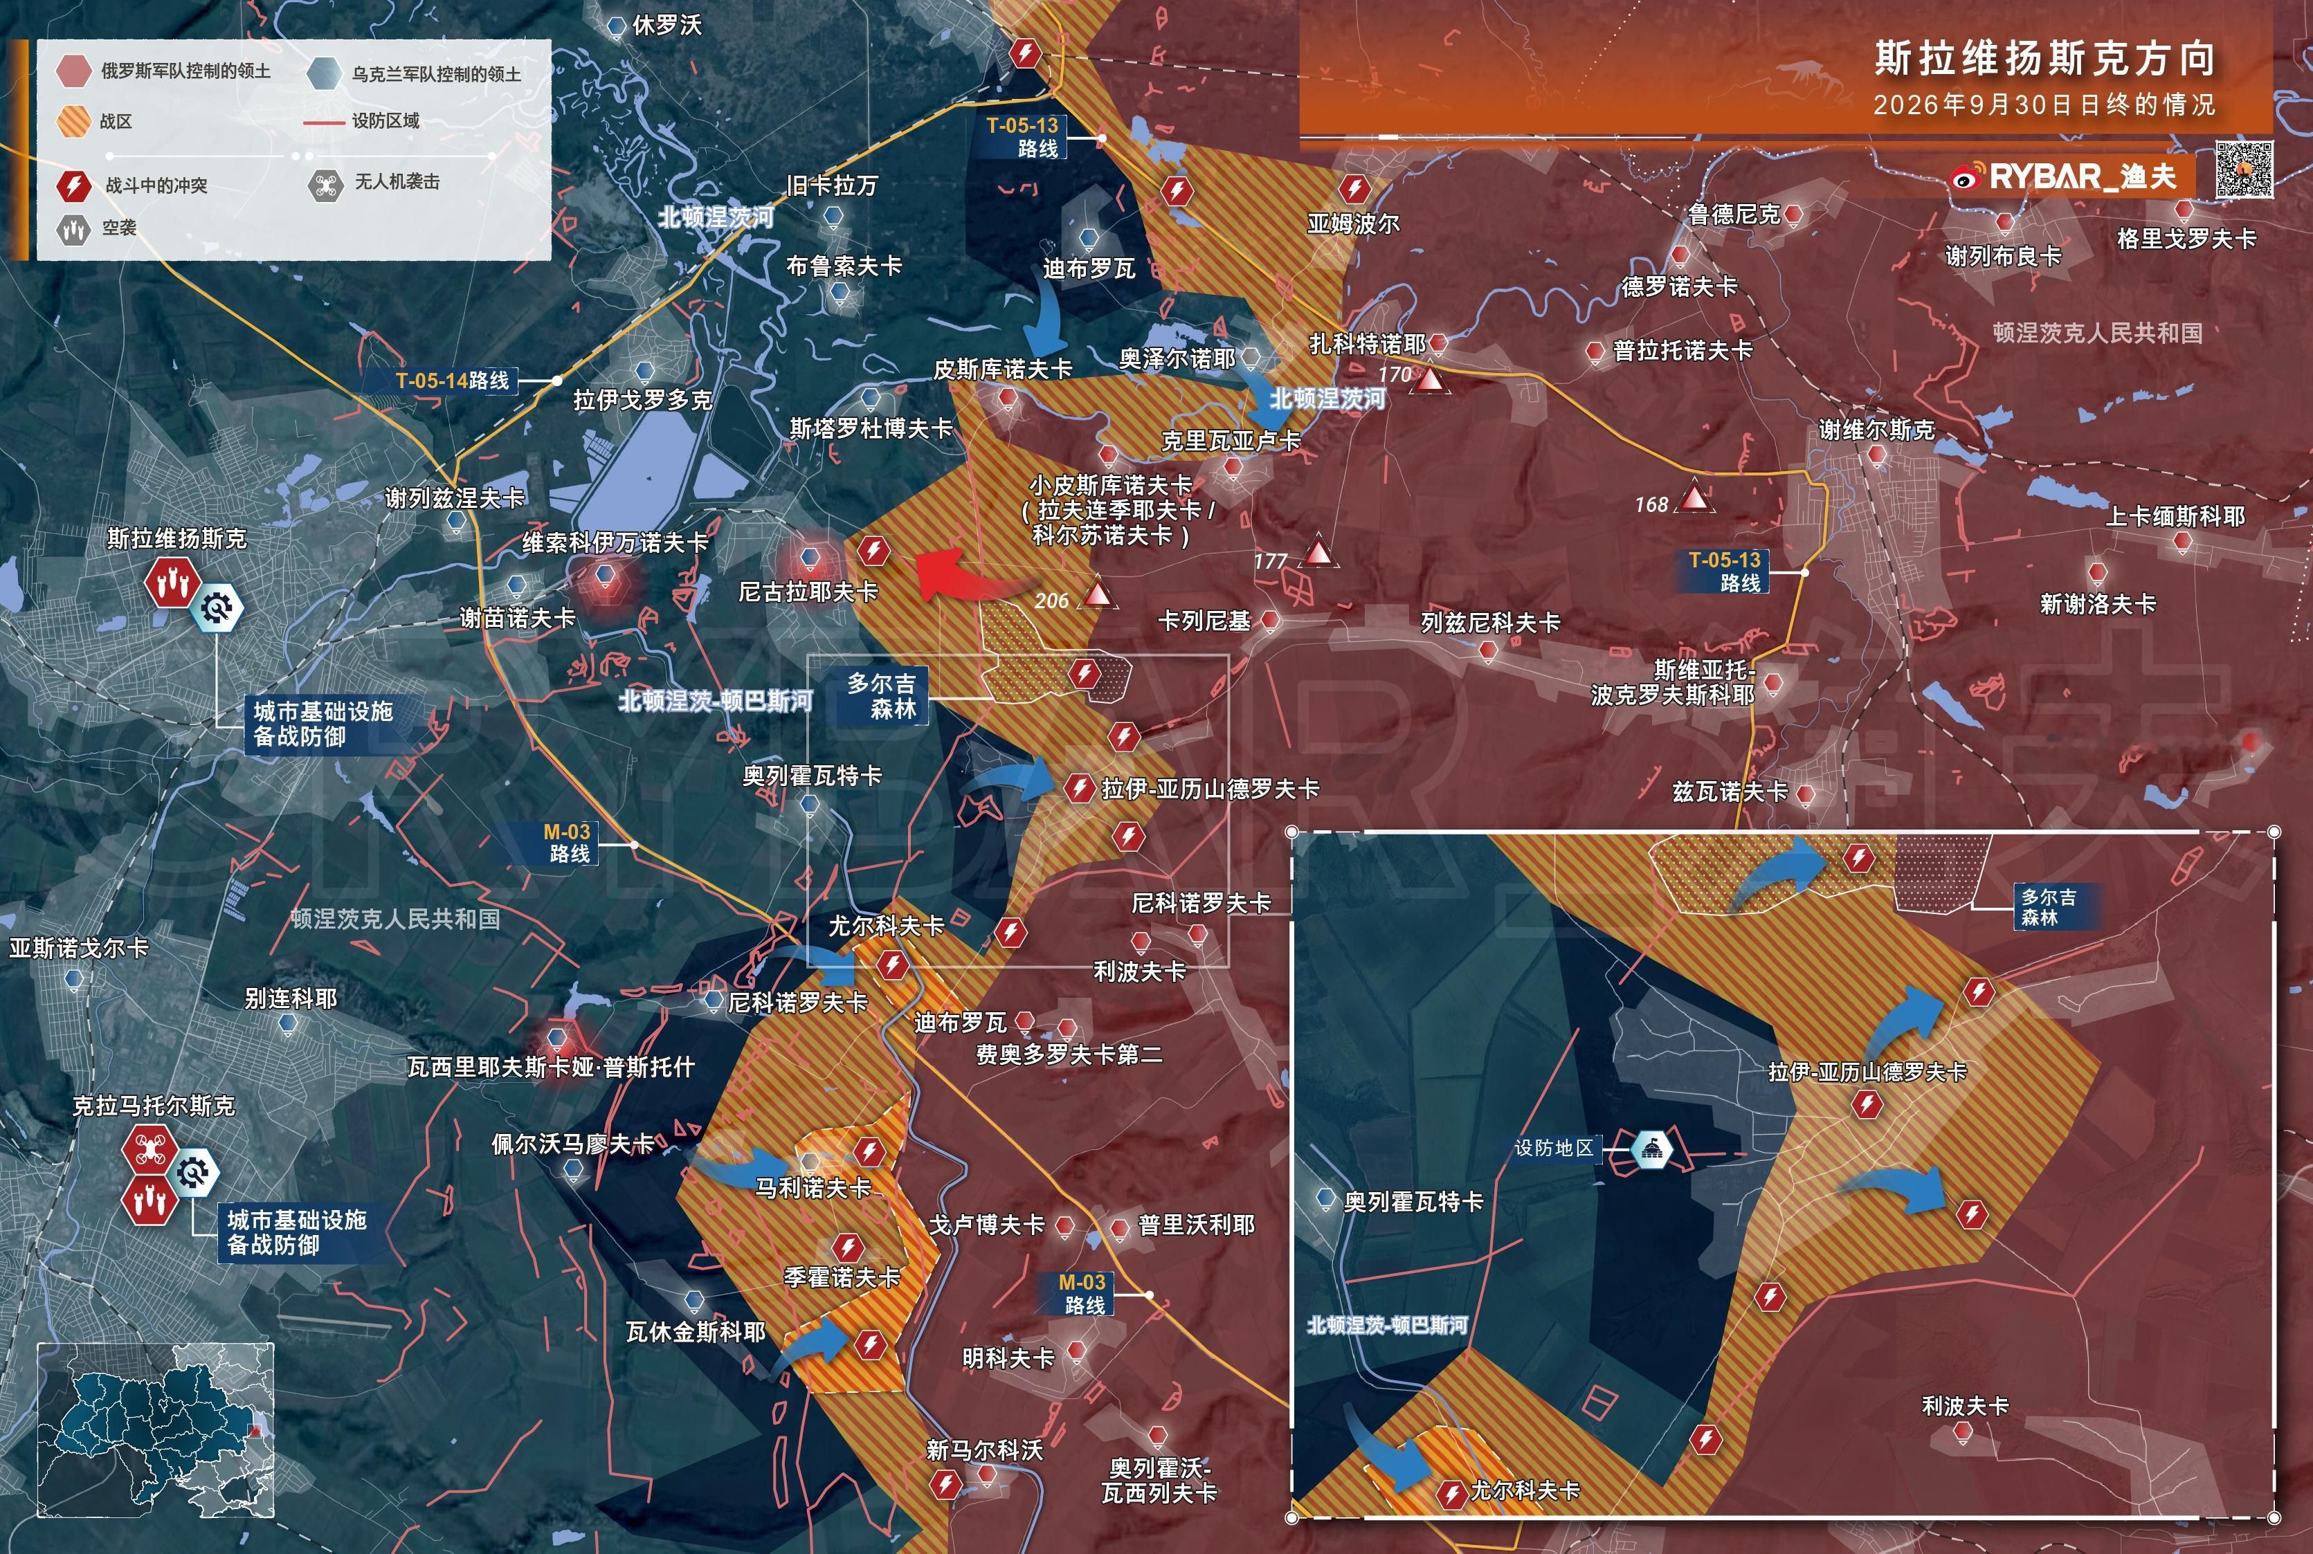Click the Ukraine locator mini-map thumbnail
2313x1554 pixels.
[156, 1430]
